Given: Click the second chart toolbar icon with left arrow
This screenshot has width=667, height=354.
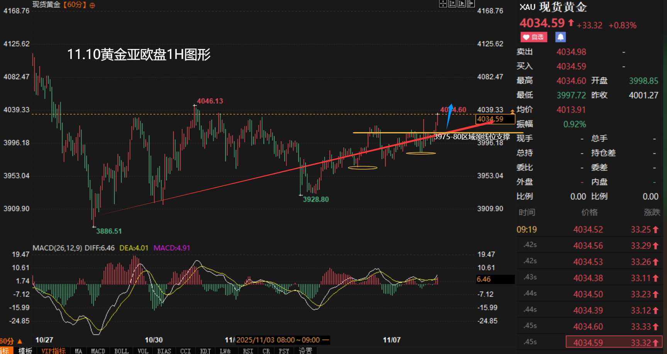Looking at the screenshot, I should [x=452, y=4].
